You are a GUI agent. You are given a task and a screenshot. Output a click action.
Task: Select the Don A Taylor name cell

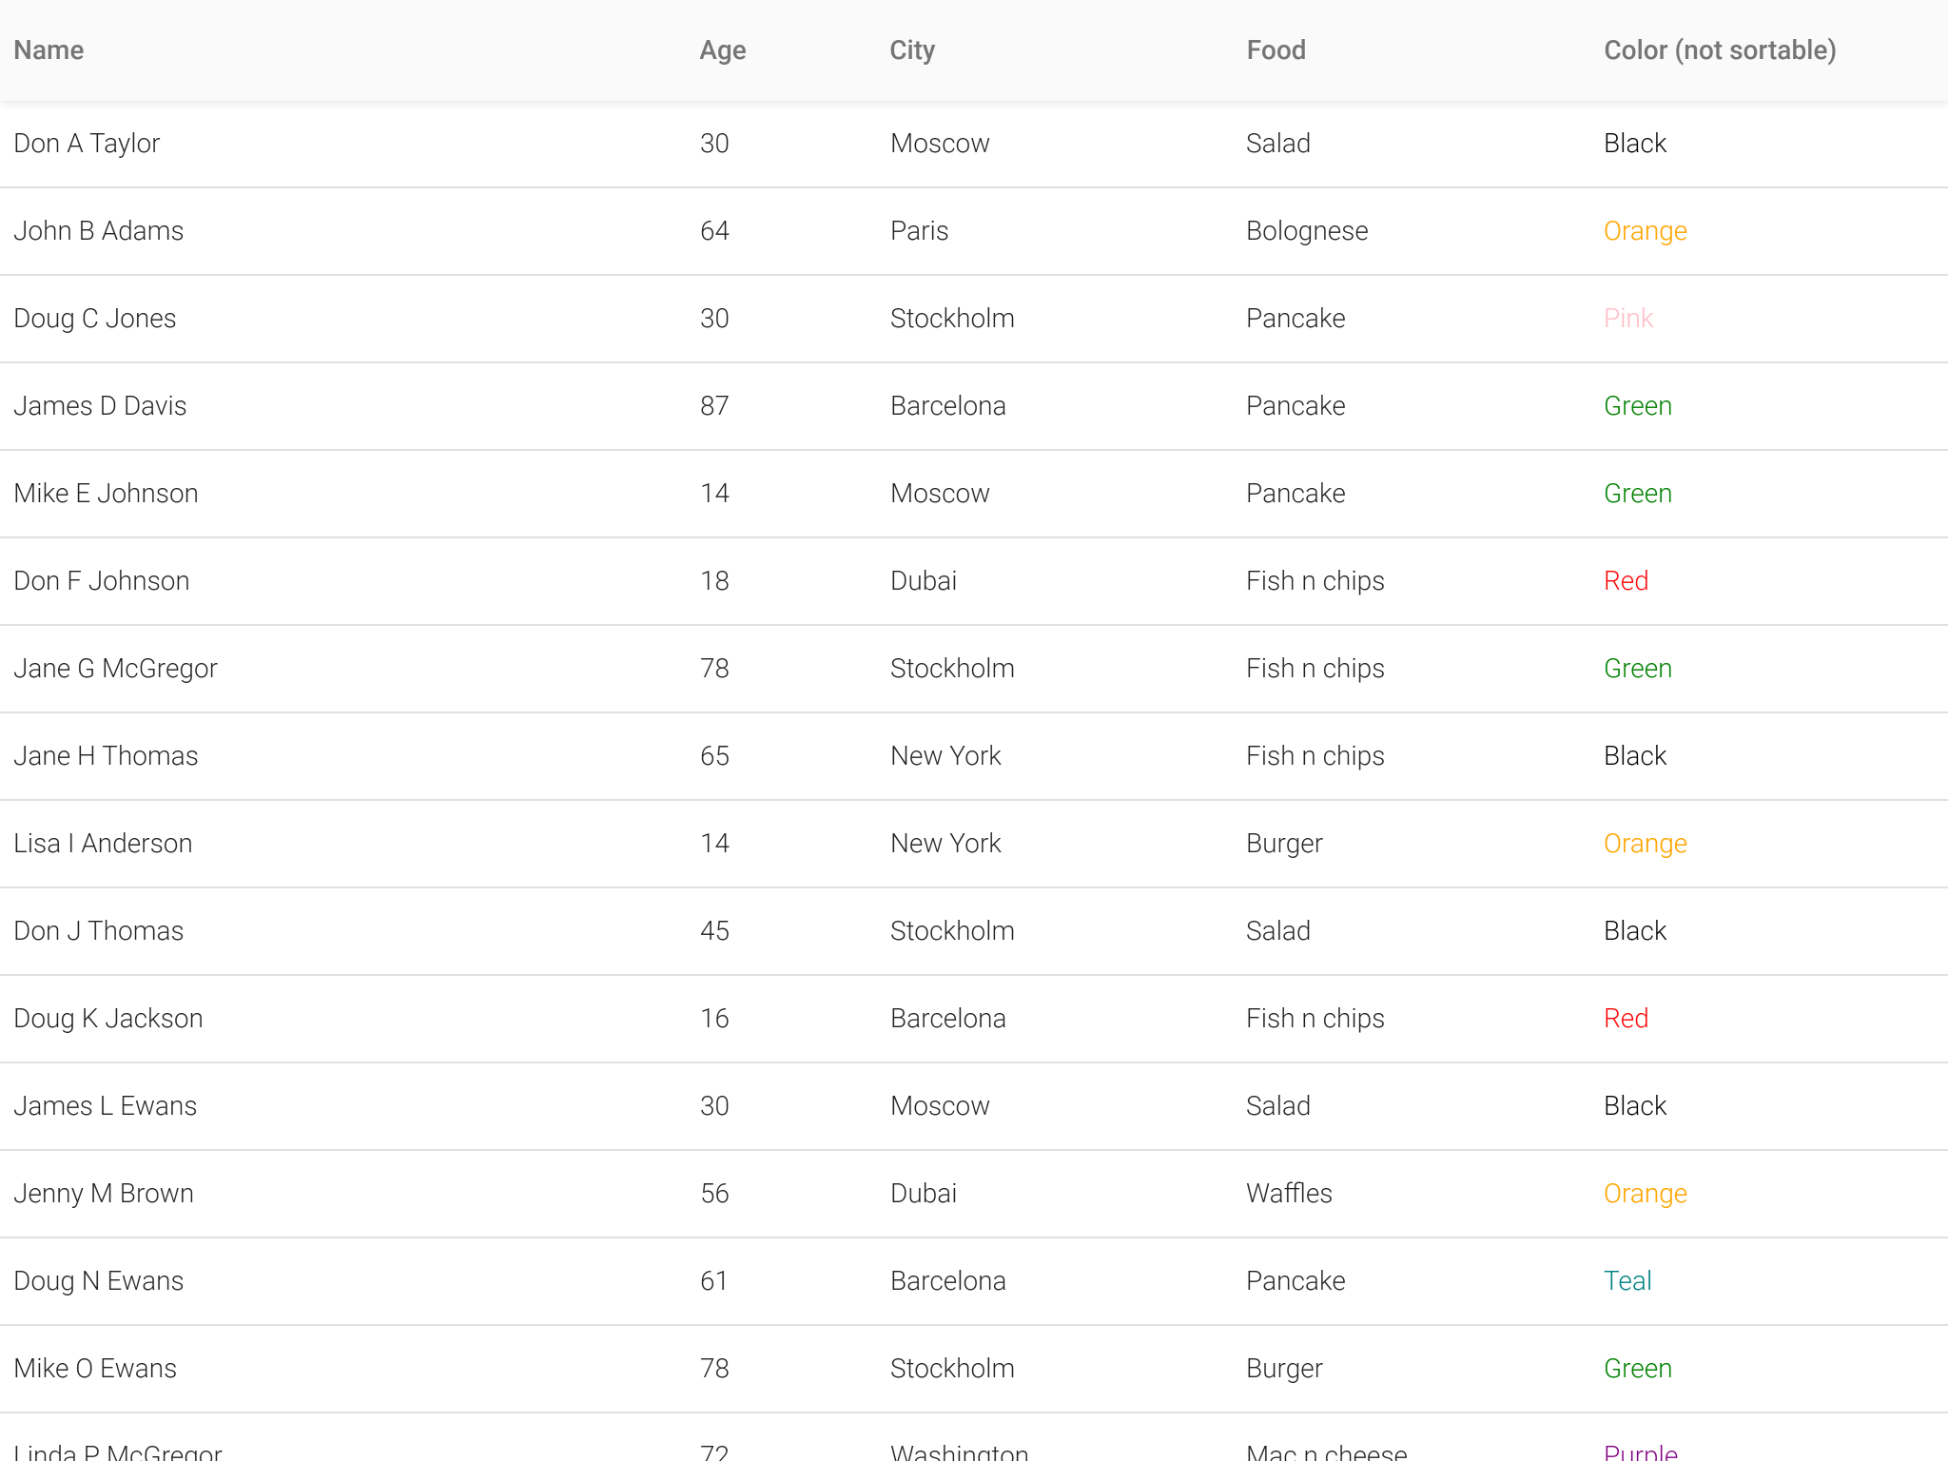(87, 144)
